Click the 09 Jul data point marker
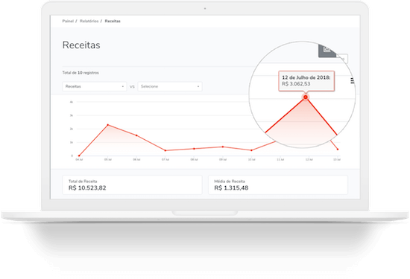The width and height of the screenshot is (410, 279). tap(223, 147)
